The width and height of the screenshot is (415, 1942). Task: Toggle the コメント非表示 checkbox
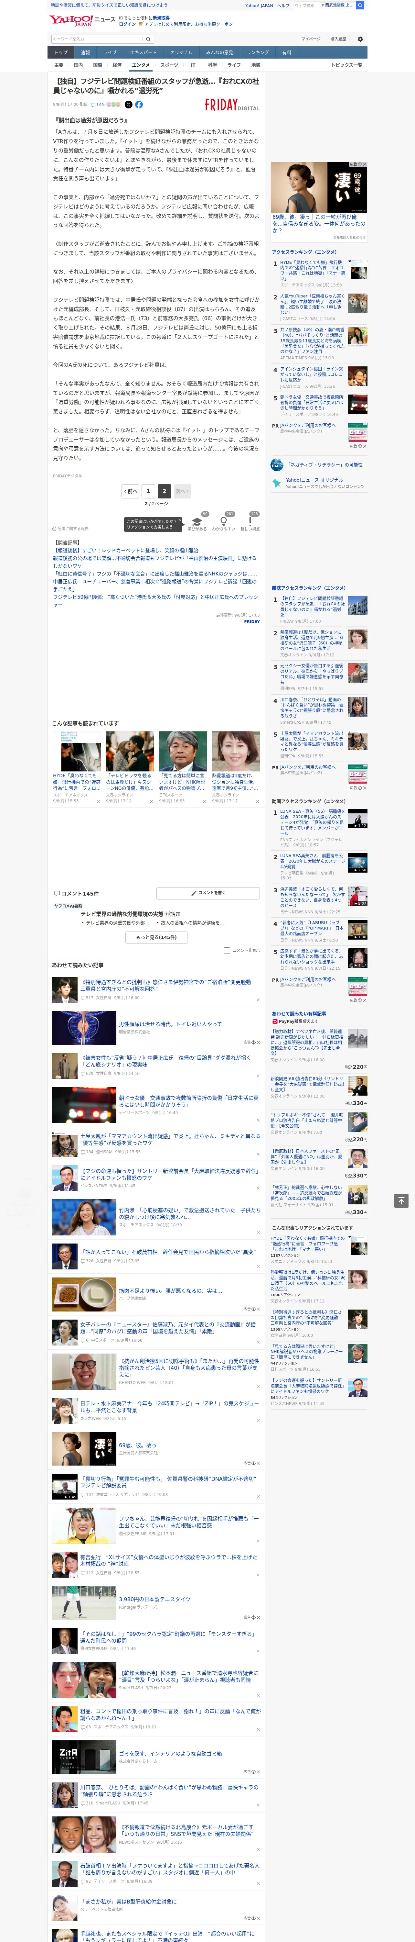(227, 951)
